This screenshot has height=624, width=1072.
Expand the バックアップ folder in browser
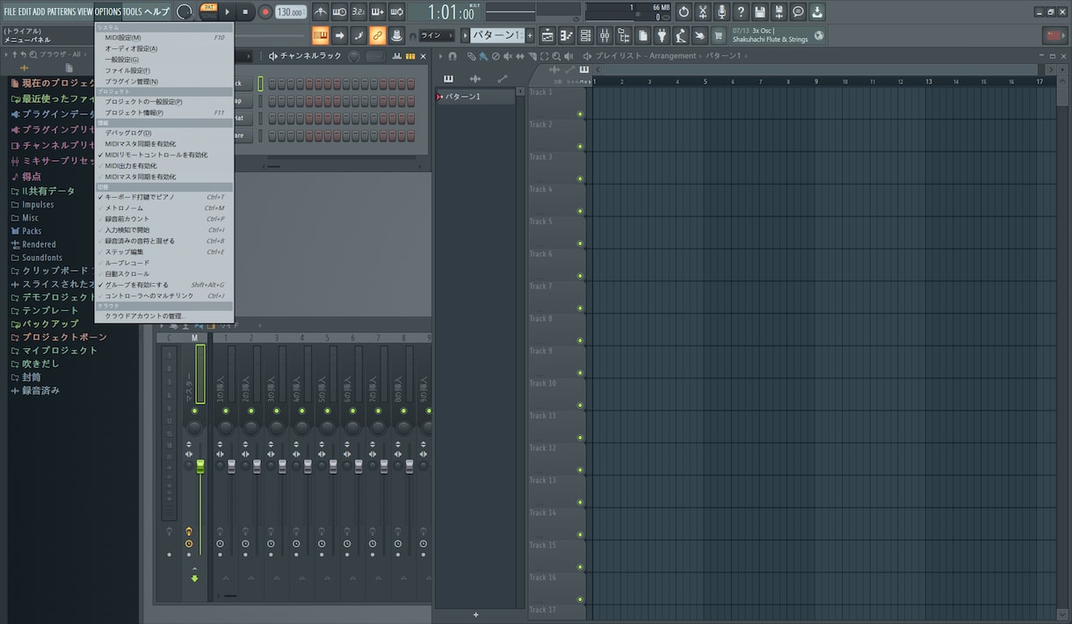pos(44,323)
